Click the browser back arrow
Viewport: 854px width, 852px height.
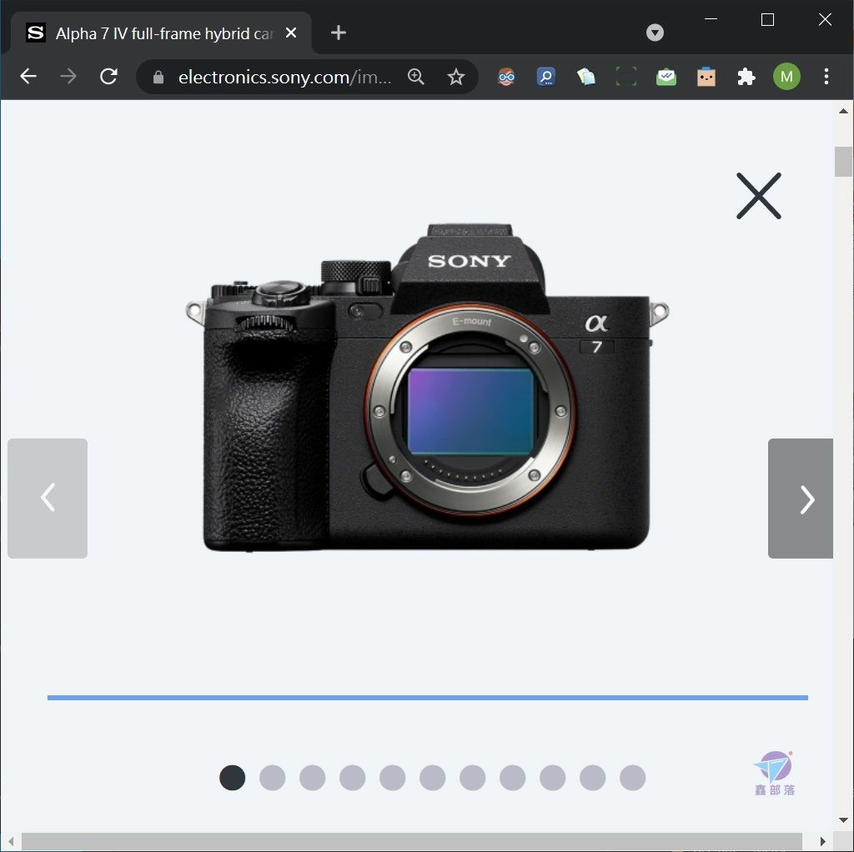(x=28, y=76)
